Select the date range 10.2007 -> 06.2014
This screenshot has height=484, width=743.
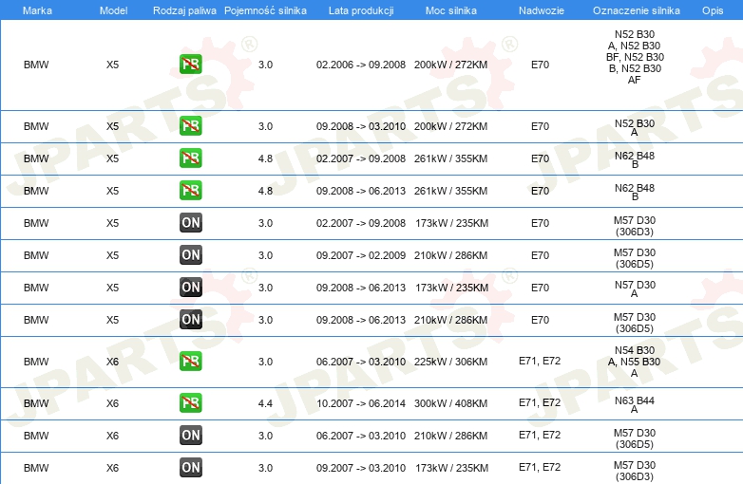[x=361, y=403]
